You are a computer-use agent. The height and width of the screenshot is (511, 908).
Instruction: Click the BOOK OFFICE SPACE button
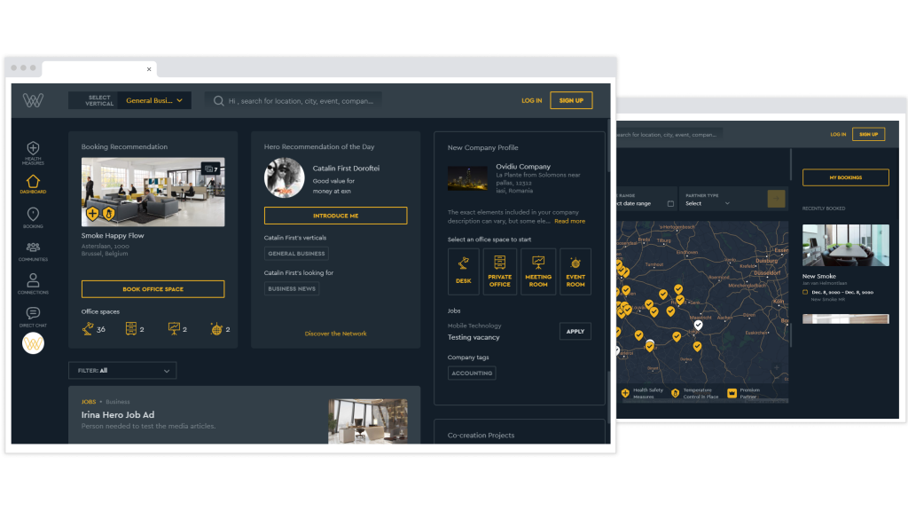[x=153, y=289]
